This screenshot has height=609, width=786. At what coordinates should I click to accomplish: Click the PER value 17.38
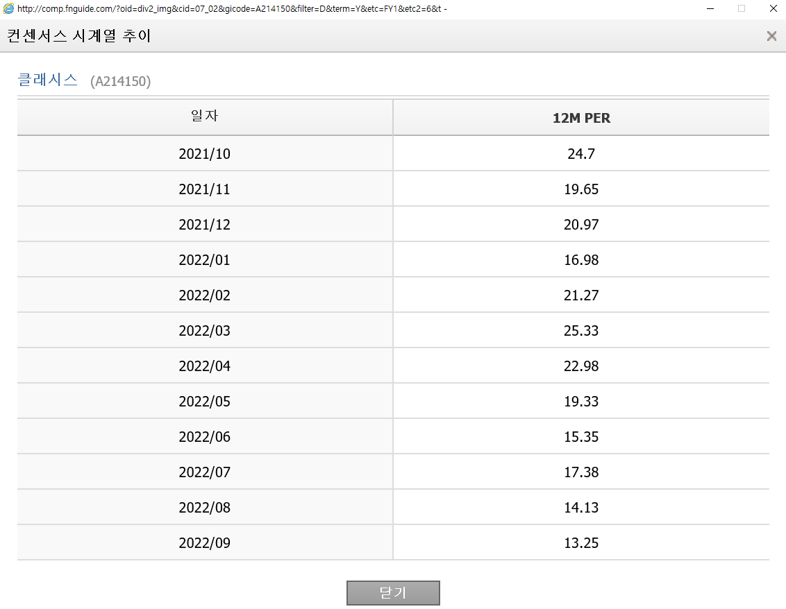tap(581, 472)
